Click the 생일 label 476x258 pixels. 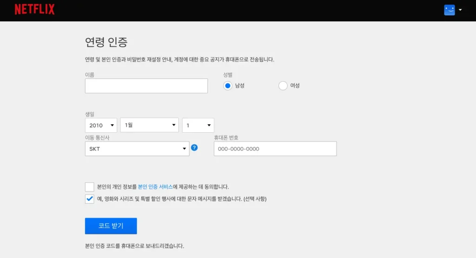pyautogui.click(x=90, y=114)
